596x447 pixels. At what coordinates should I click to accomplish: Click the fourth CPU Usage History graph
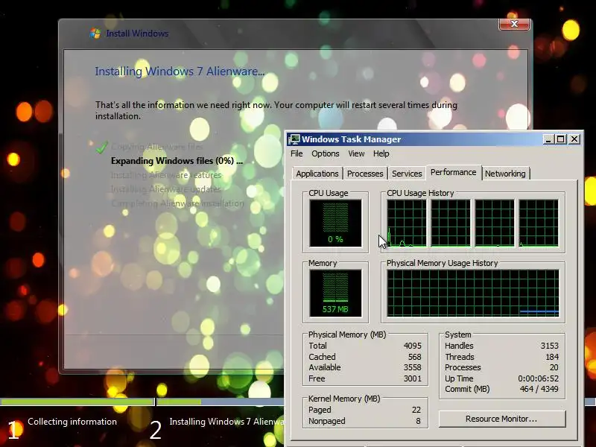(x=539, y=223)
